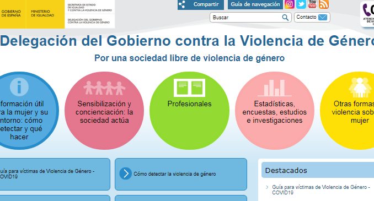Open the YouTube icon link

point(312,4)
